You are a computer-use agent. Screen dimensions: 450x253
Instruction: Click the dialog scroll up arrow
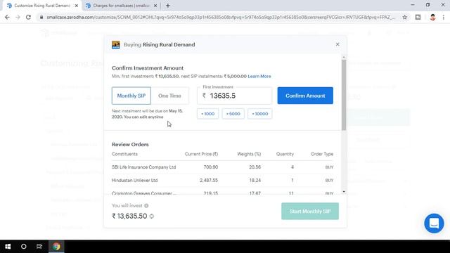(344, 58)
